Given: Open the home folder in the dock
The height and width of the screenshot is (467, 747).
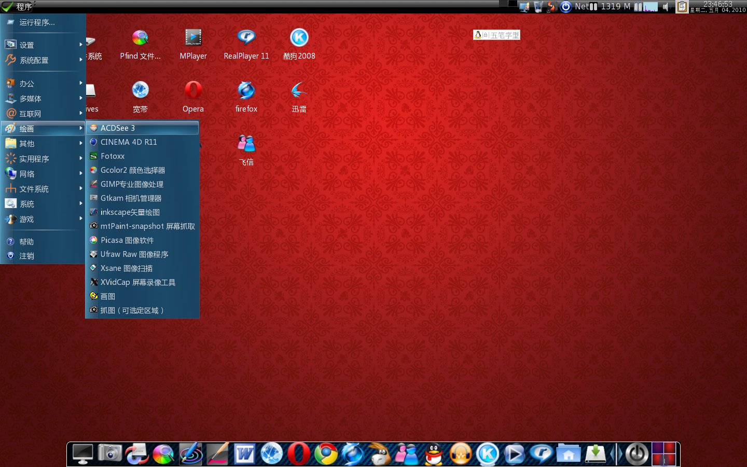Looking at the screenshot, I should 568,455.
